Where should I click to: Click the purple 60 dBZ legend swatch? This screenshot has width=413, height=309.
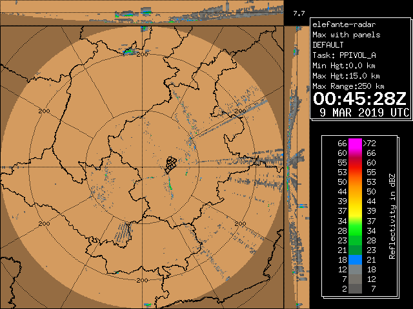click(356, 153)
